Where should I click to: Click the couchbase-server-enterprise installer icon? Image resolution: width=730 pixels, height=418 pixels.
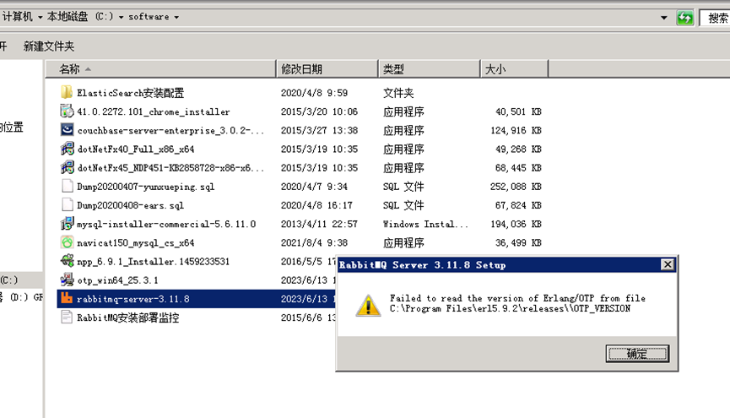coord(67,129)
